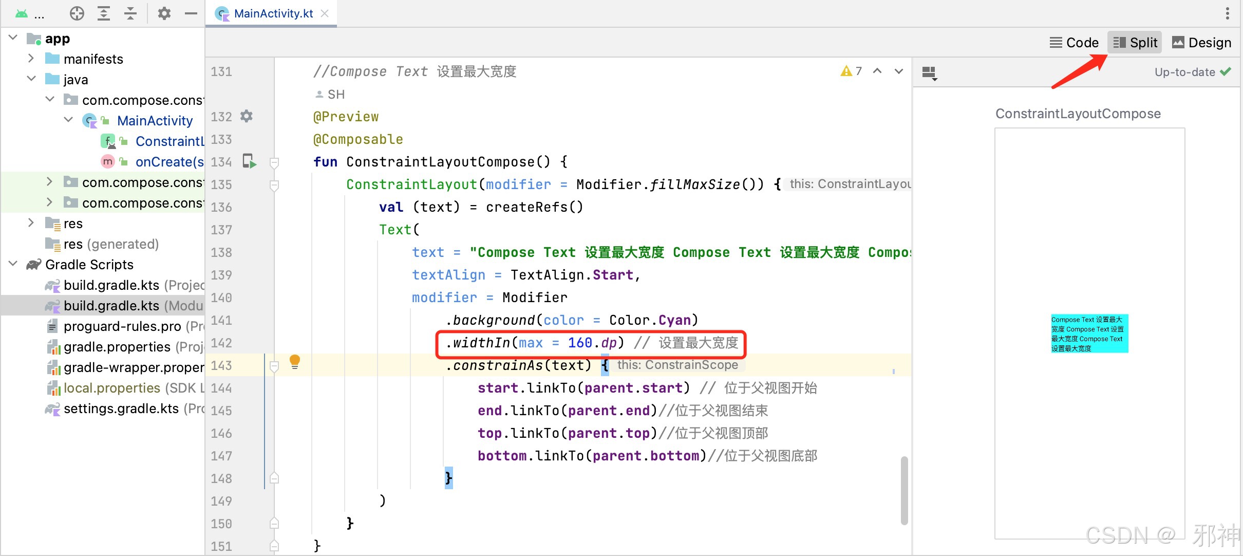
Task: Collapse the Gradle Scripts node
Action: [x=13, y=264]
